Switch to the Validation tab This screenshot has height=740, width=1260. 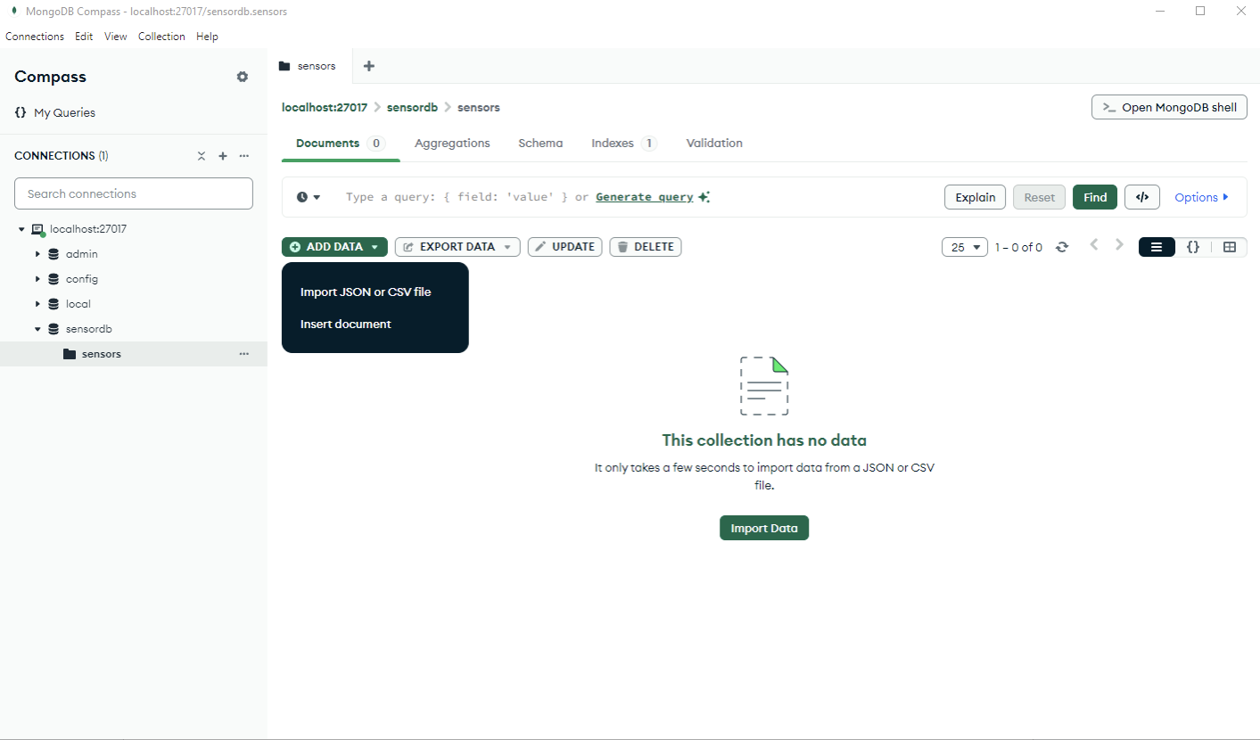(714, 143)
